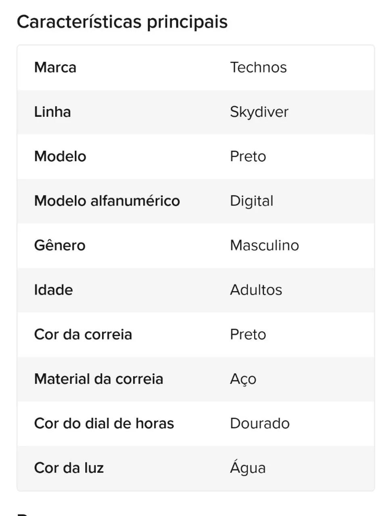The height and width of the screenshot is (516, 391).
Task: Click the Água value beside Cor da luz
Action: pyautogui.click(x=248, y=468)
